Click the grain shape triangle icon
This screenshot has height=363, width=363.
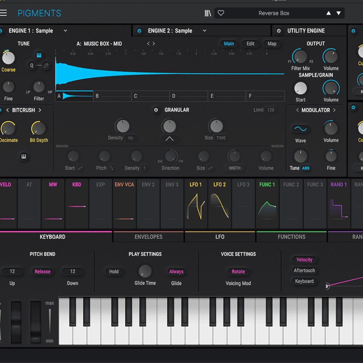(x=170, y=138)
